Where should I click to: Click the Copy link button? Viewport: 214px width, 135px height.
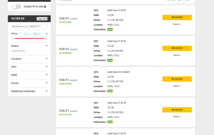[42, 19]
